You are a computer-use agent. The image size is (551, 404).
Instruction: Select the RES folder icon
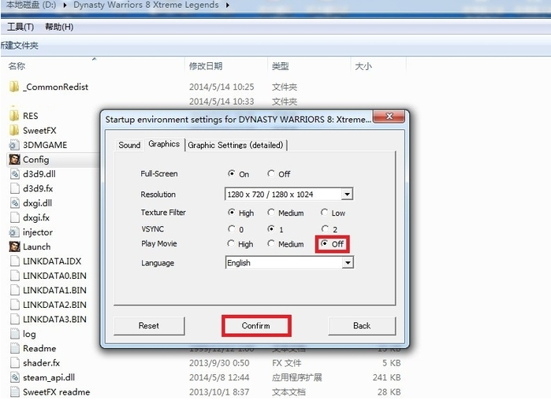coord(14,116)
